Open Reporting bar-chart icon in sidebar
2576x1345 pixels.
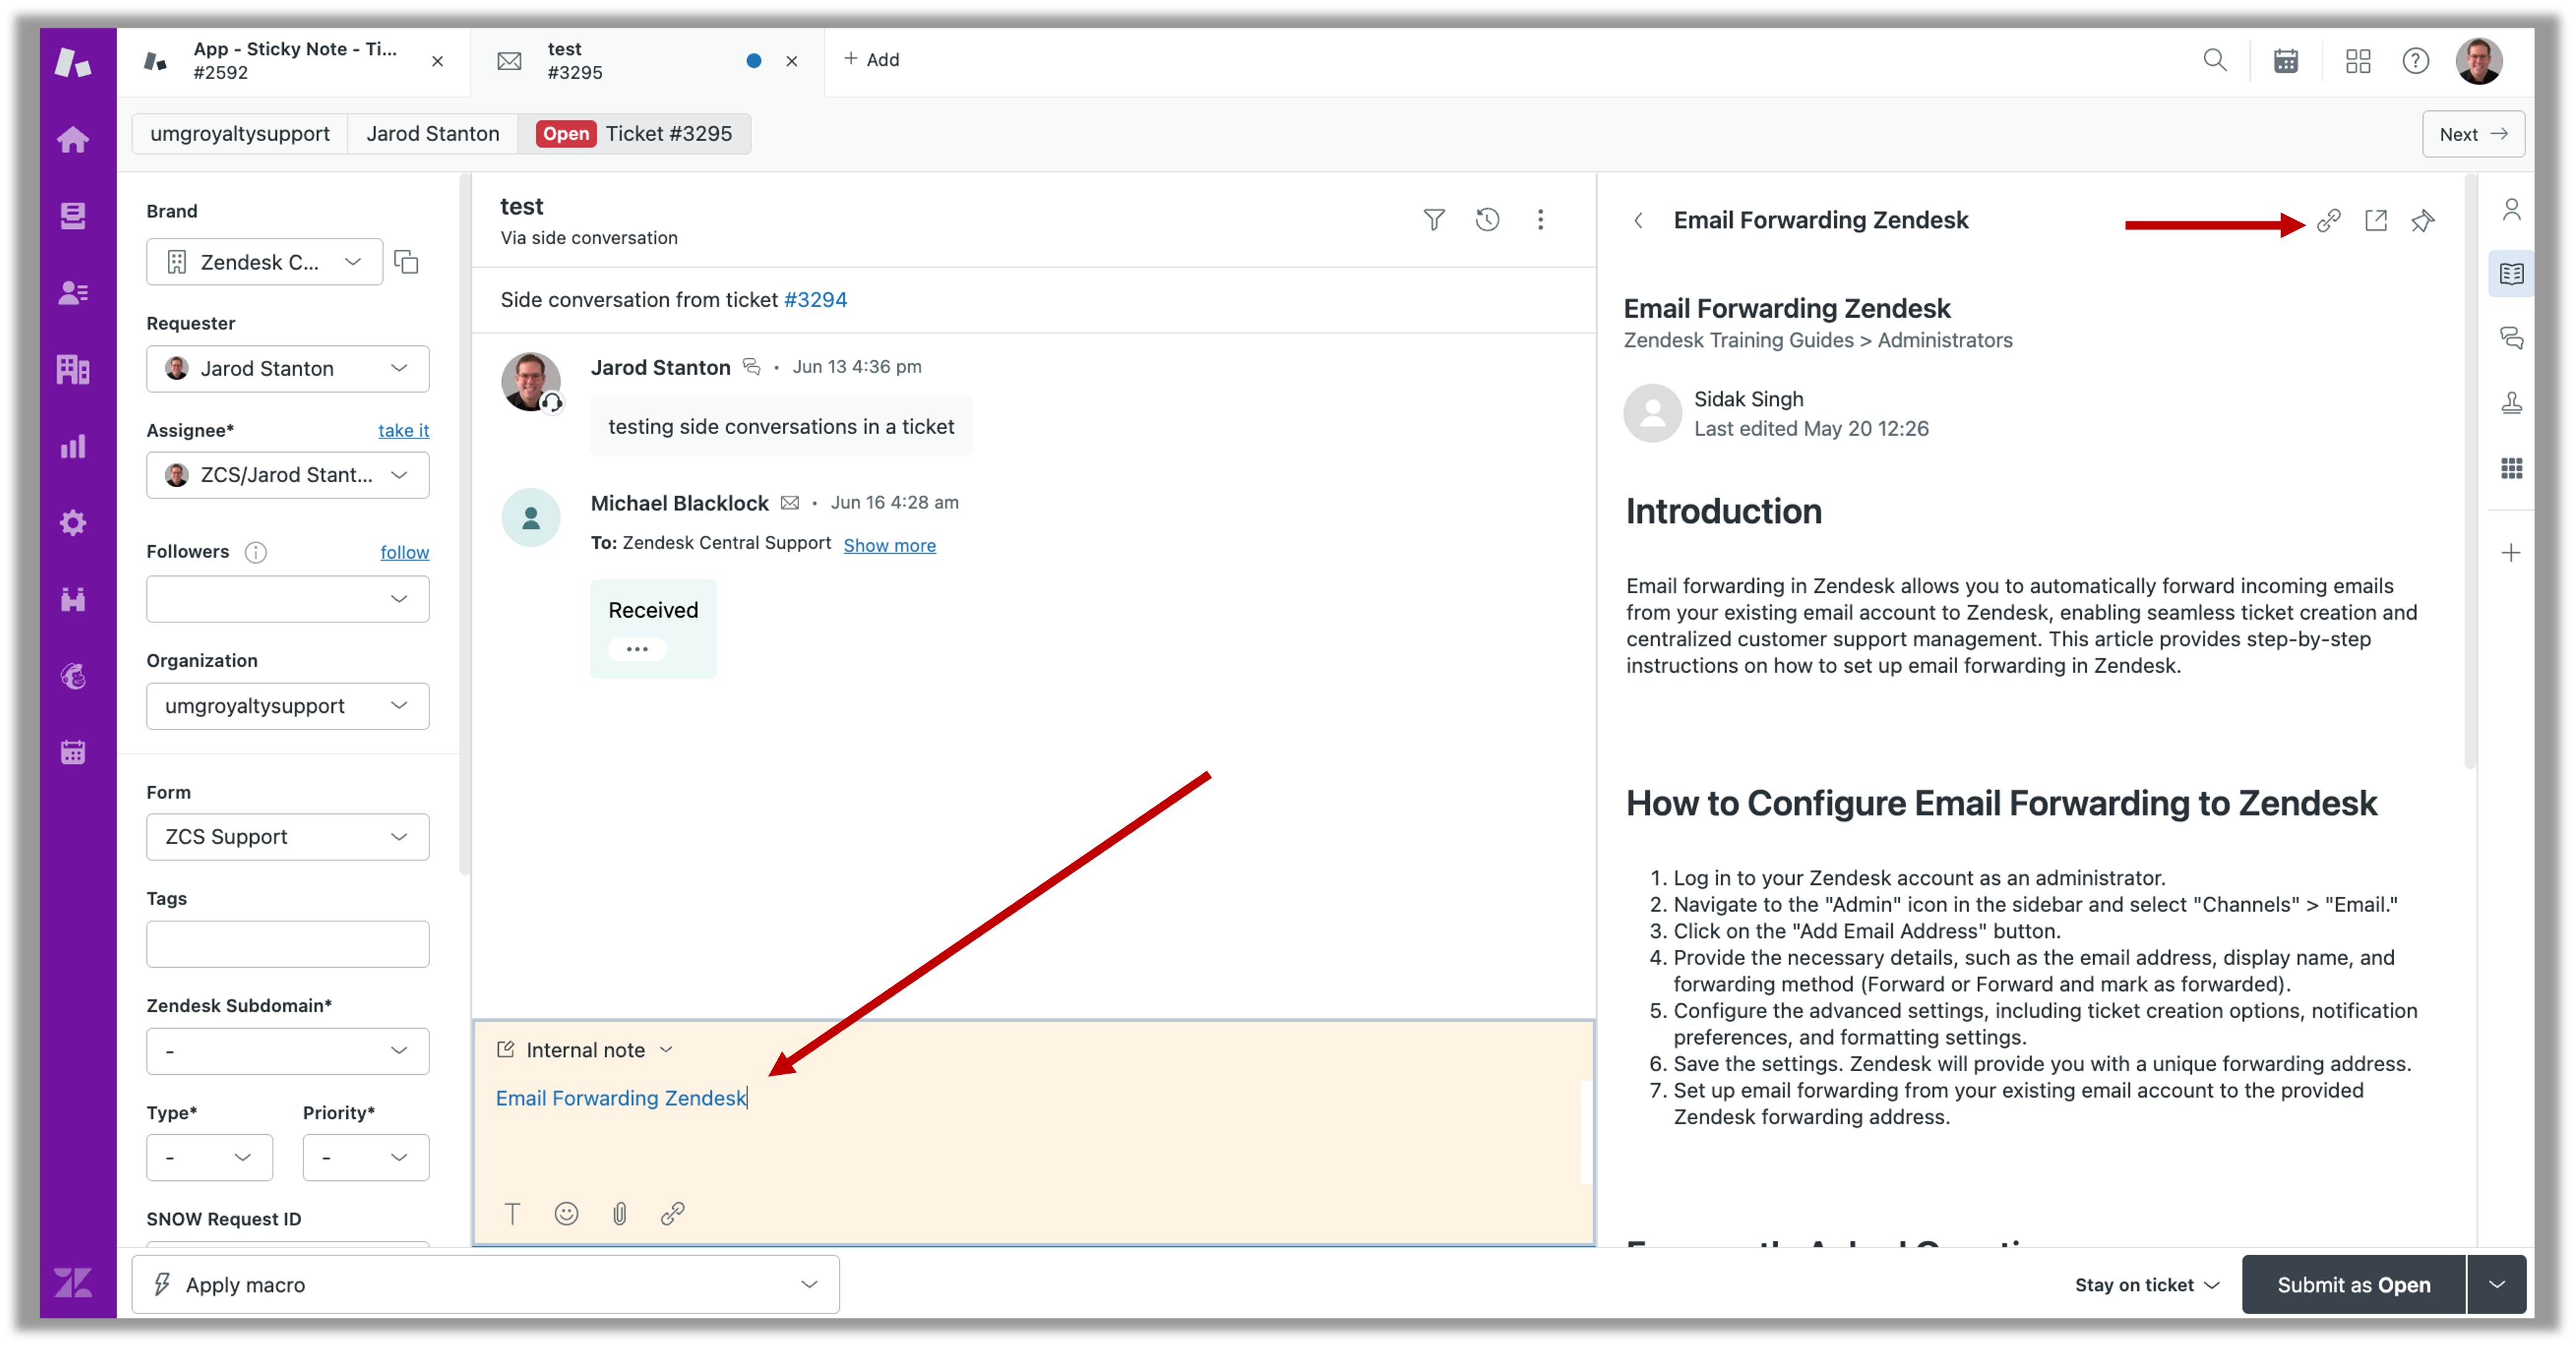(x=72, y=446)
